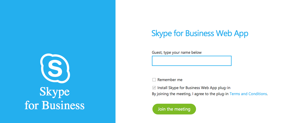Click the Skype for Business Web App heading
The width and height of the screenshot is (306, 123).
point(200,34)
